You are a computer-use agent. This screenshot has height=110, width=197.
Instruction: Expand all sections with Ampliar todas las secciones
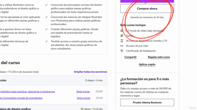tap(90, 72)
